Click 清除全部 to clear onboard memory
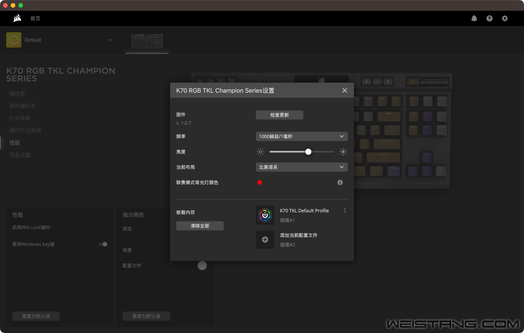This screenshot has width=524, height=333. pyautogui.click(x=200, y=226)
